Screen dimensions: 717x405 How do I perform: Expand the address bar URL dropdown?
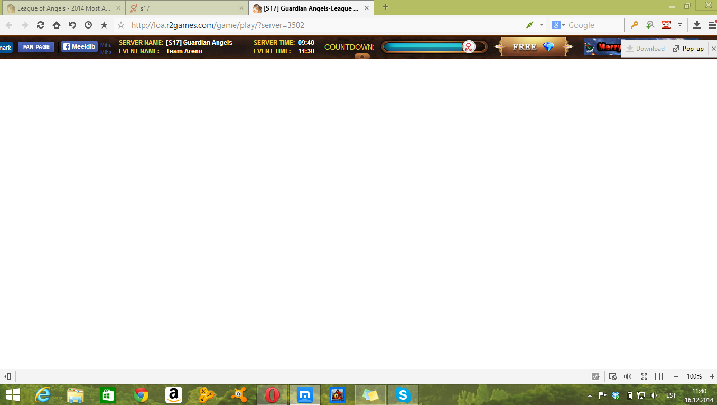click(x=542, y=25)
